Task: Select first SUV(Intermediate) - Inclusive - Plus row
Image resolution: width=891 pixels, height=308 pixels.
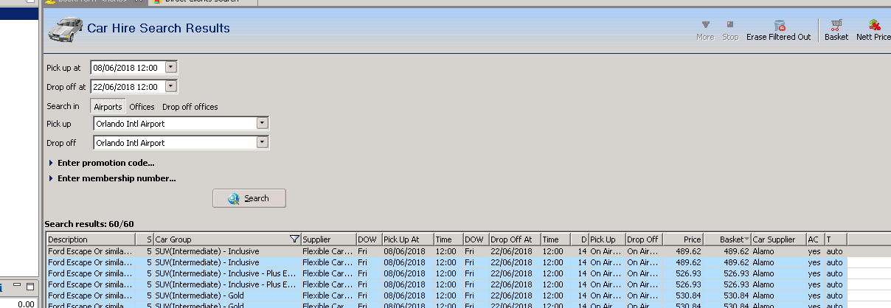Action: point(446,273)
